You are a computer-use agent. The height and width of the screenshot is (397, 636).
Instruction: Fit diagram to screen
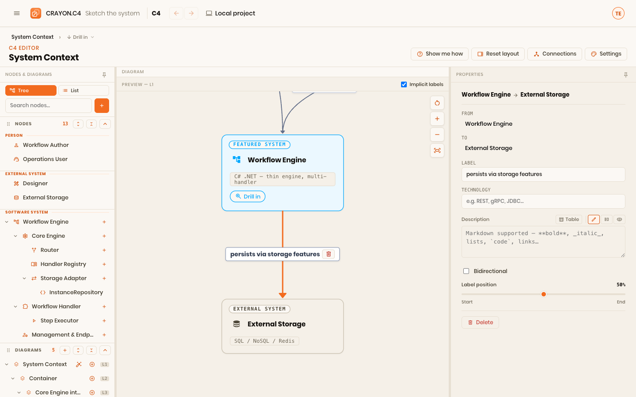[x=437, y=150]
